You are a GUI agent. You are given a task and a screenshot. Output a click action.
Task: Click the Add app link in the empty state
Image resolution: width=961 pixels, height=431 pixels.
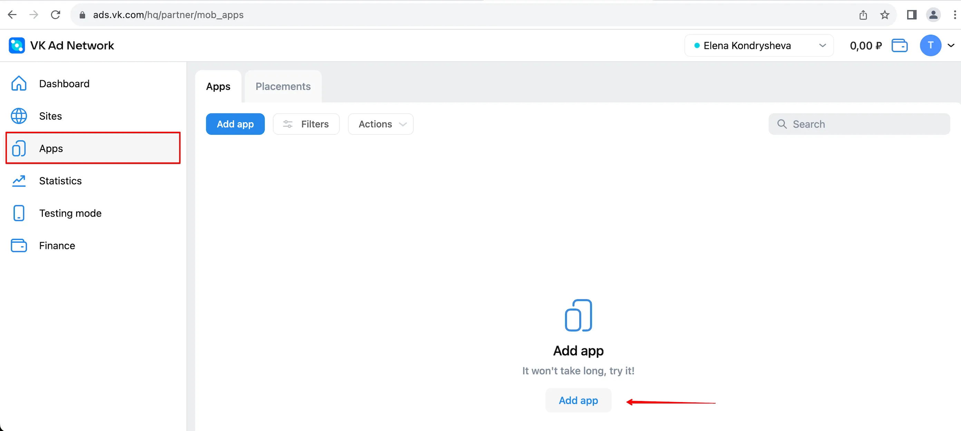tap(578, 400)
